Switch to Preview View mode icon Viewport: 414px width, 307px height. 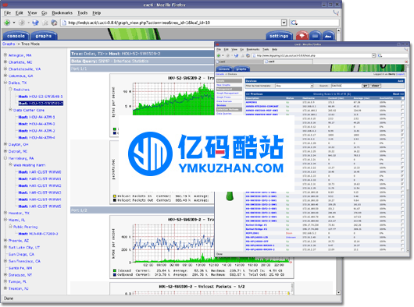click(328, 36)
